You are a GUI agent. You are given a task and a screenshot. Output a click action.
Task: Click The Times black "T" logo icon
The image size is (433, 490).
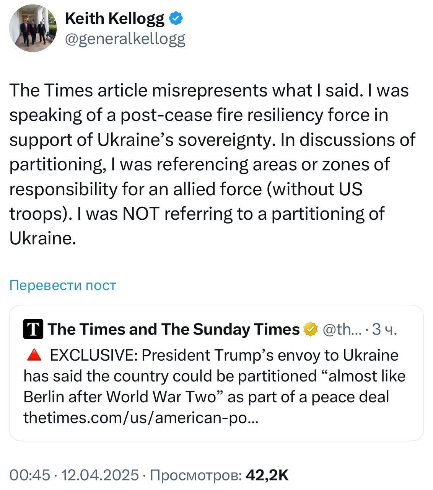(33, 330)
